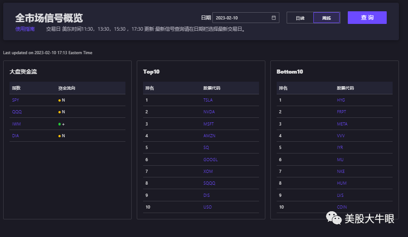408x237 pixels.
Task: Open GOOGL in Top10 list
Action: click(x=211, y=160)
